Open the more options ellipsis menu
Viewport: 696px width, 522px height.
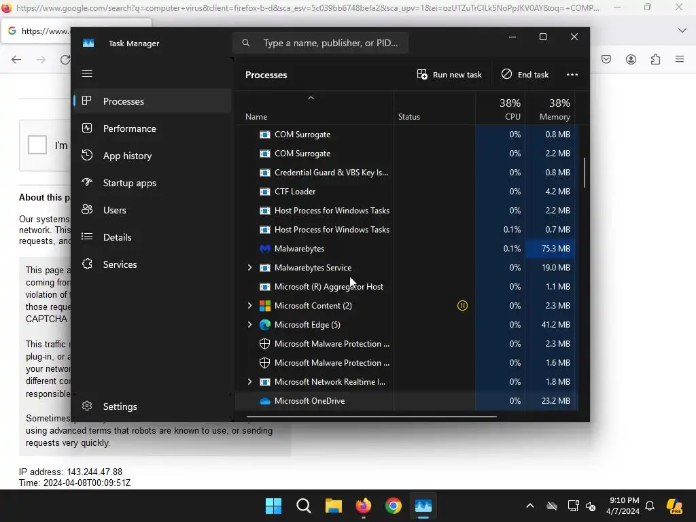[x=572, y=75]
